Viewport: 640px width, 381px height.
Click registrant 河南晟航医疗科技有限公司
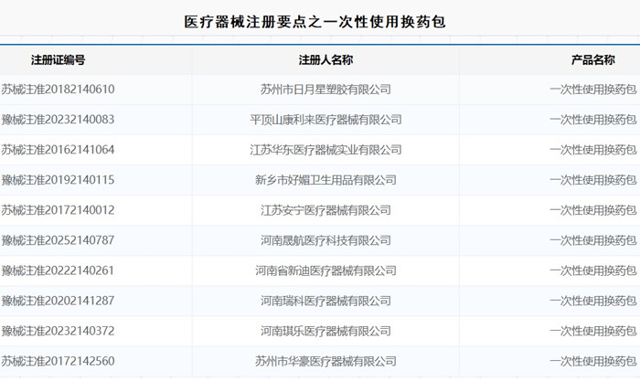(x=325, y=240)
